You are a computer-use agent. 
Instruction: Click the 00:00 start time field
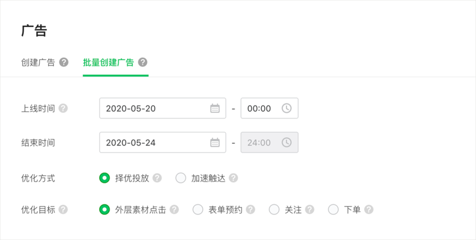tap(270, 108)
